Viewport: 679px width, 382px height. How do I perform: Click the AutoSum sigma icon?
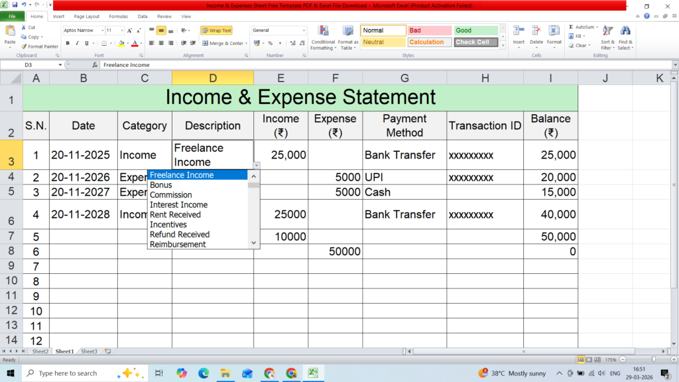click(x=571, y=27)
